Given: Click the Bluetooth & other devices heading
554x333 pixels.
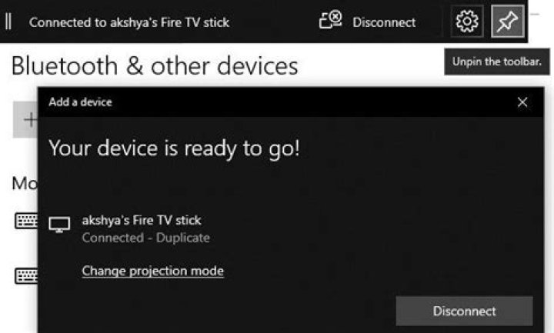Looking at the screenshot, I should (154, 65).
